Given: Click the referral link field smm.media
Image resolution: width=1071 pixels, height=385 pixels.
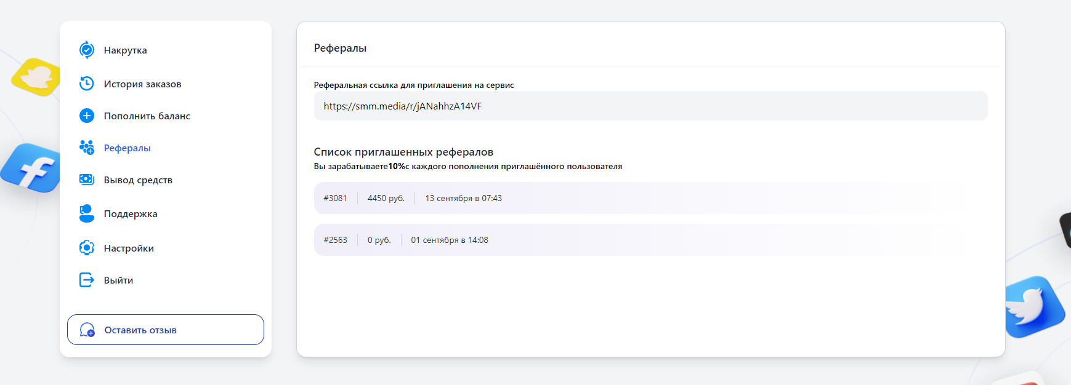Looking at the screenshot, I should 650,106.
